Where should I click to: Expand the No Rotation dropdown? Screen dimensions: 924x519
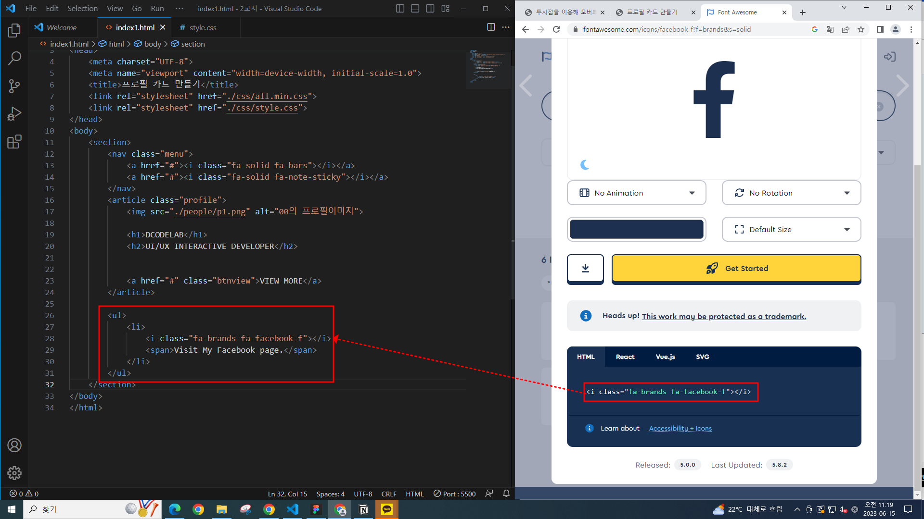[791, 193]
